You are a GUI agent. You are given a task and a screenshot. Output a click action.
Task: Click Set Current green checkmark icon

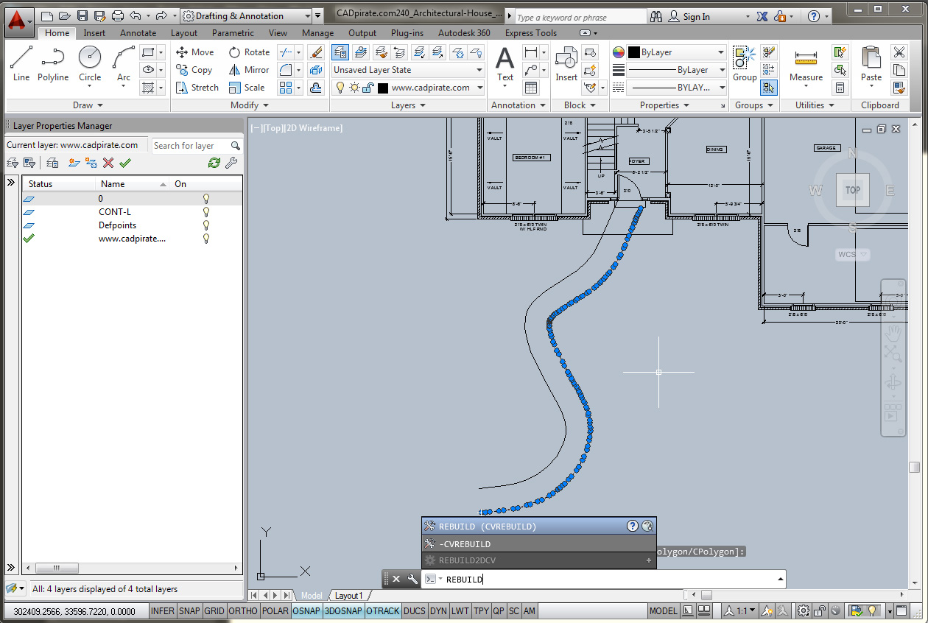(125, 163)
